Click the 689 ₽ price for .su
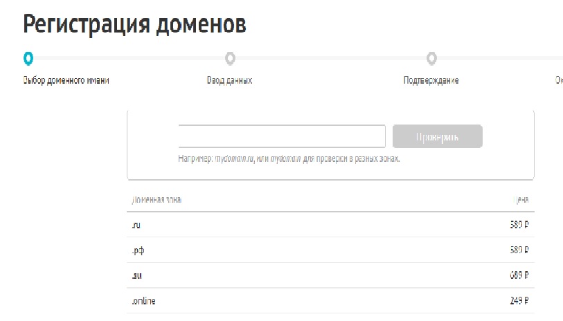Image resolution: width=563 pixels, height=321 pixels. [x=519, y=275]
